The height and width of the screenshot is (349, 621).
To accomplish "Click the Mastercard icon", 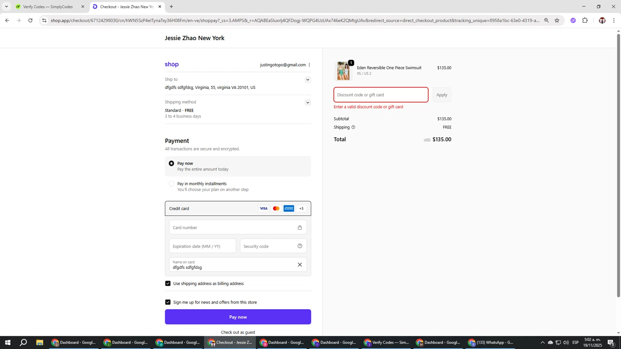I will click(x=276, y=208).
